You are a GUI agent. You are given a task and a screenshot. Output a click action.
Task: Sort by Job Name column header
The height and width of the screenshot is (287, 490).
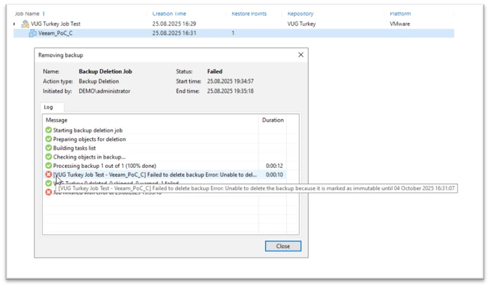27,14
